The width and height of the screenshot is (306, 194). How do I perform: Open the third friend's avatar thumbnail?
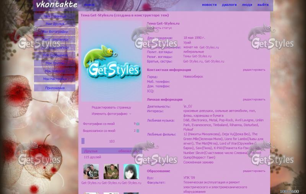131,172
